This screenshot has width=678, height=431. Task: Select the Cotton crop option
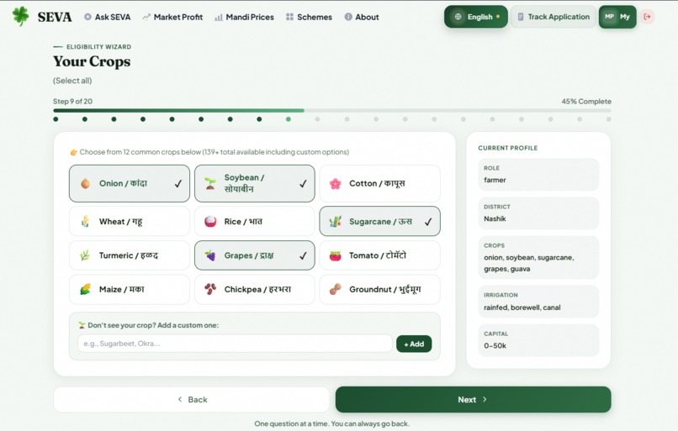click(x=379, y=183)
